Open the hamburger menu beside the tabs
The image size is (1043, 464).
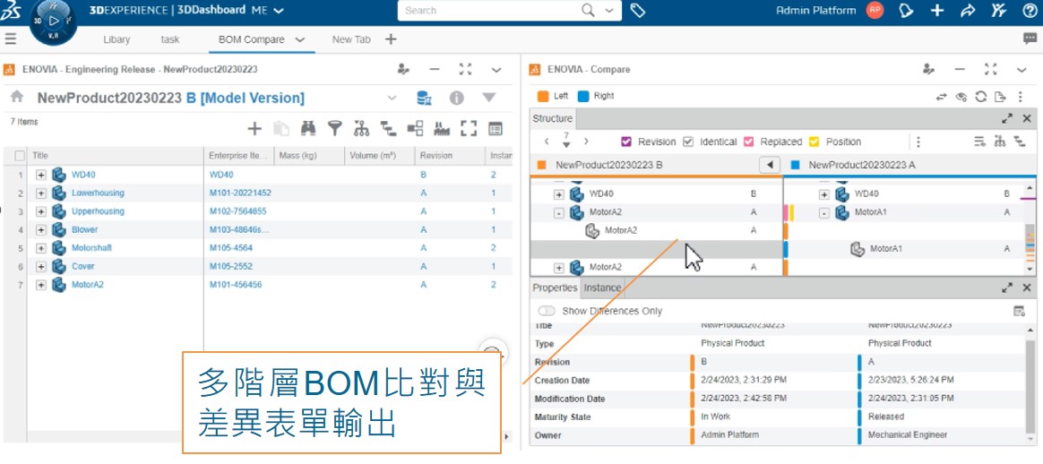(11, 39)
